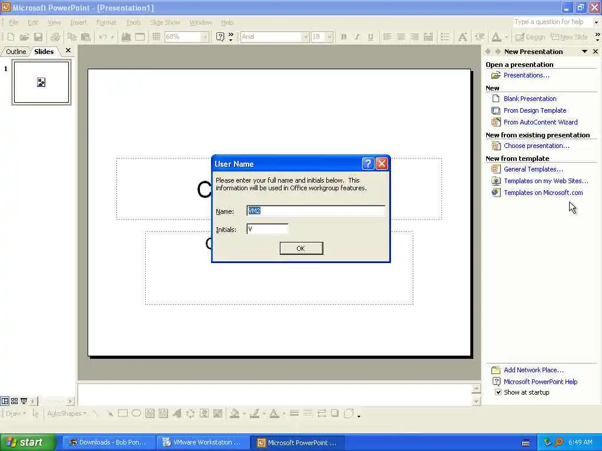Viewport: 602px width, 451px height.
Task: Click OK in User Name dialog
Action: [x=301, y=248]
